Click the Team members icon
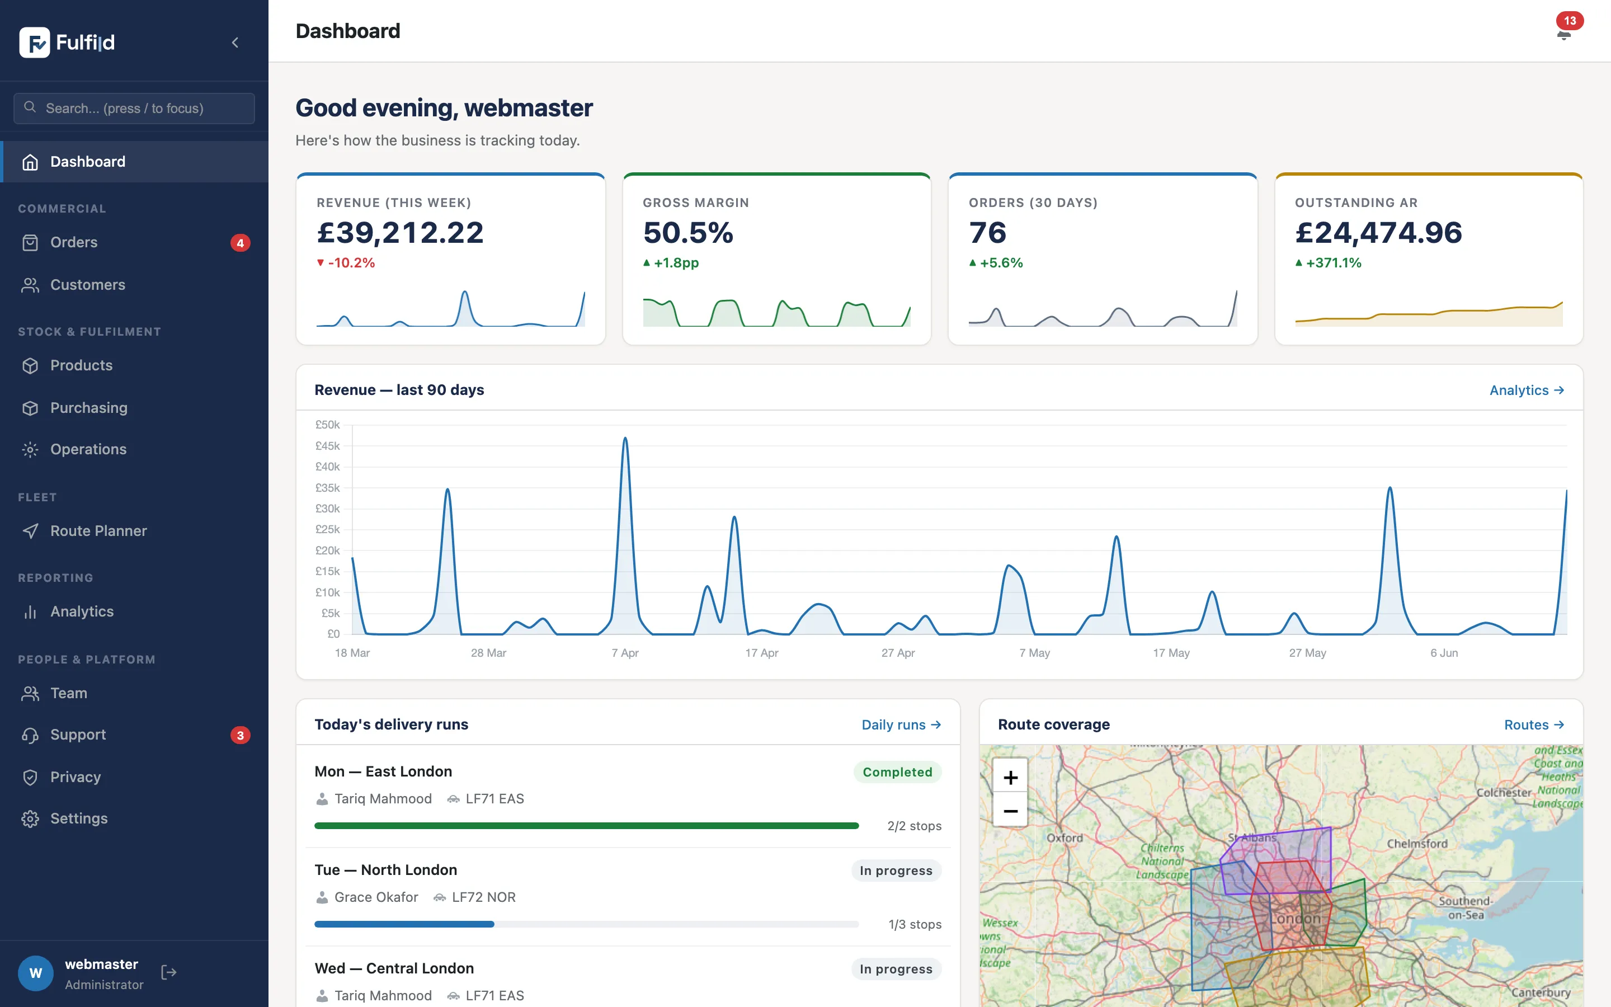Viewport: 1611px width, 1007px height. 30,693
